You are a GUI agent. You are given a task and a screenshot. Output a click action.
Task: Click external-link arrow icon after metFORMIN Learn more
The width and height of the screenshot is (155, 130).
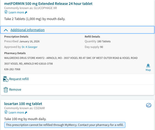pos(26,13)
